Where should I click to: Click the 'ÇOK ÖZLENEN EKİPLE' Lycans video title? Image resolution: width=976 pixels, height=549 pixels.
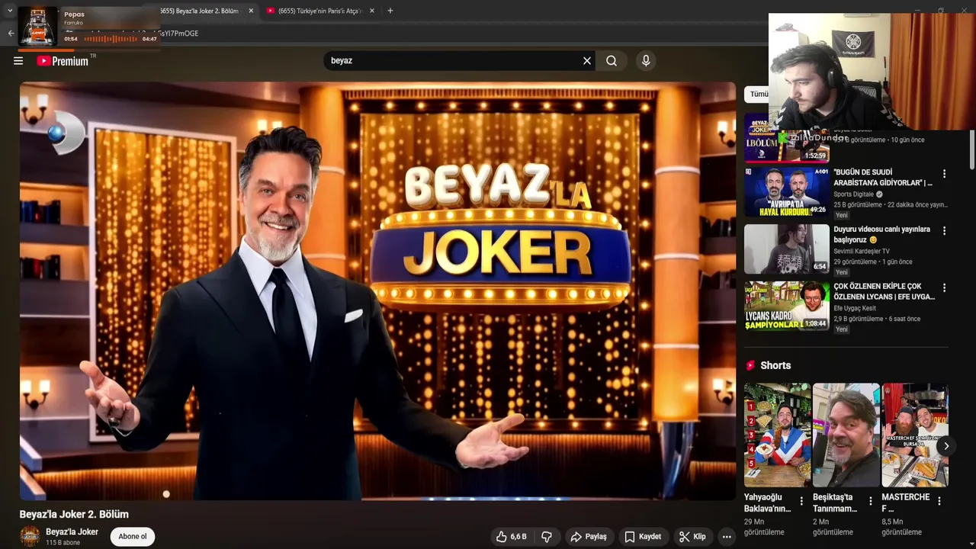coord(884,292)
